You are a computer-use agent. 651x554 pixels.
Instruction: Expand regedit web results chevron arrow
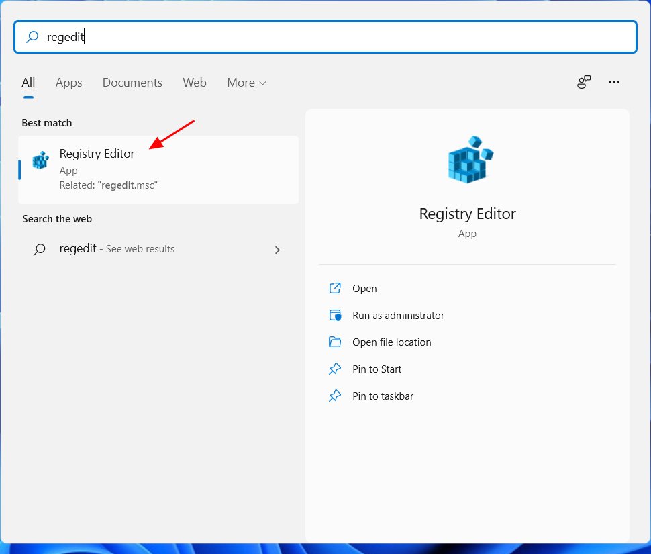click(277, 250)
